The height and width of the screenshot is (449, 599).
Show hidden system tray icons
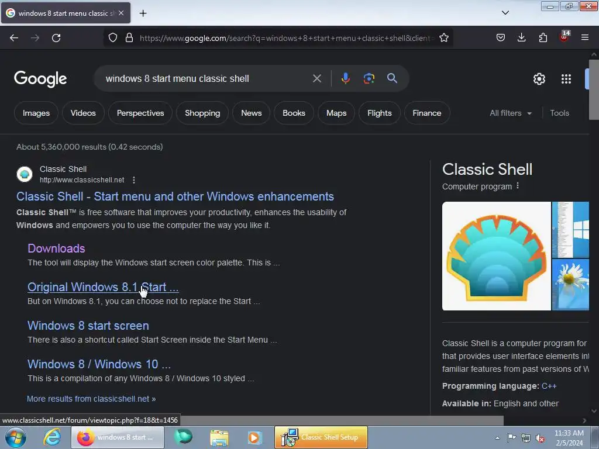click(497, 438)
